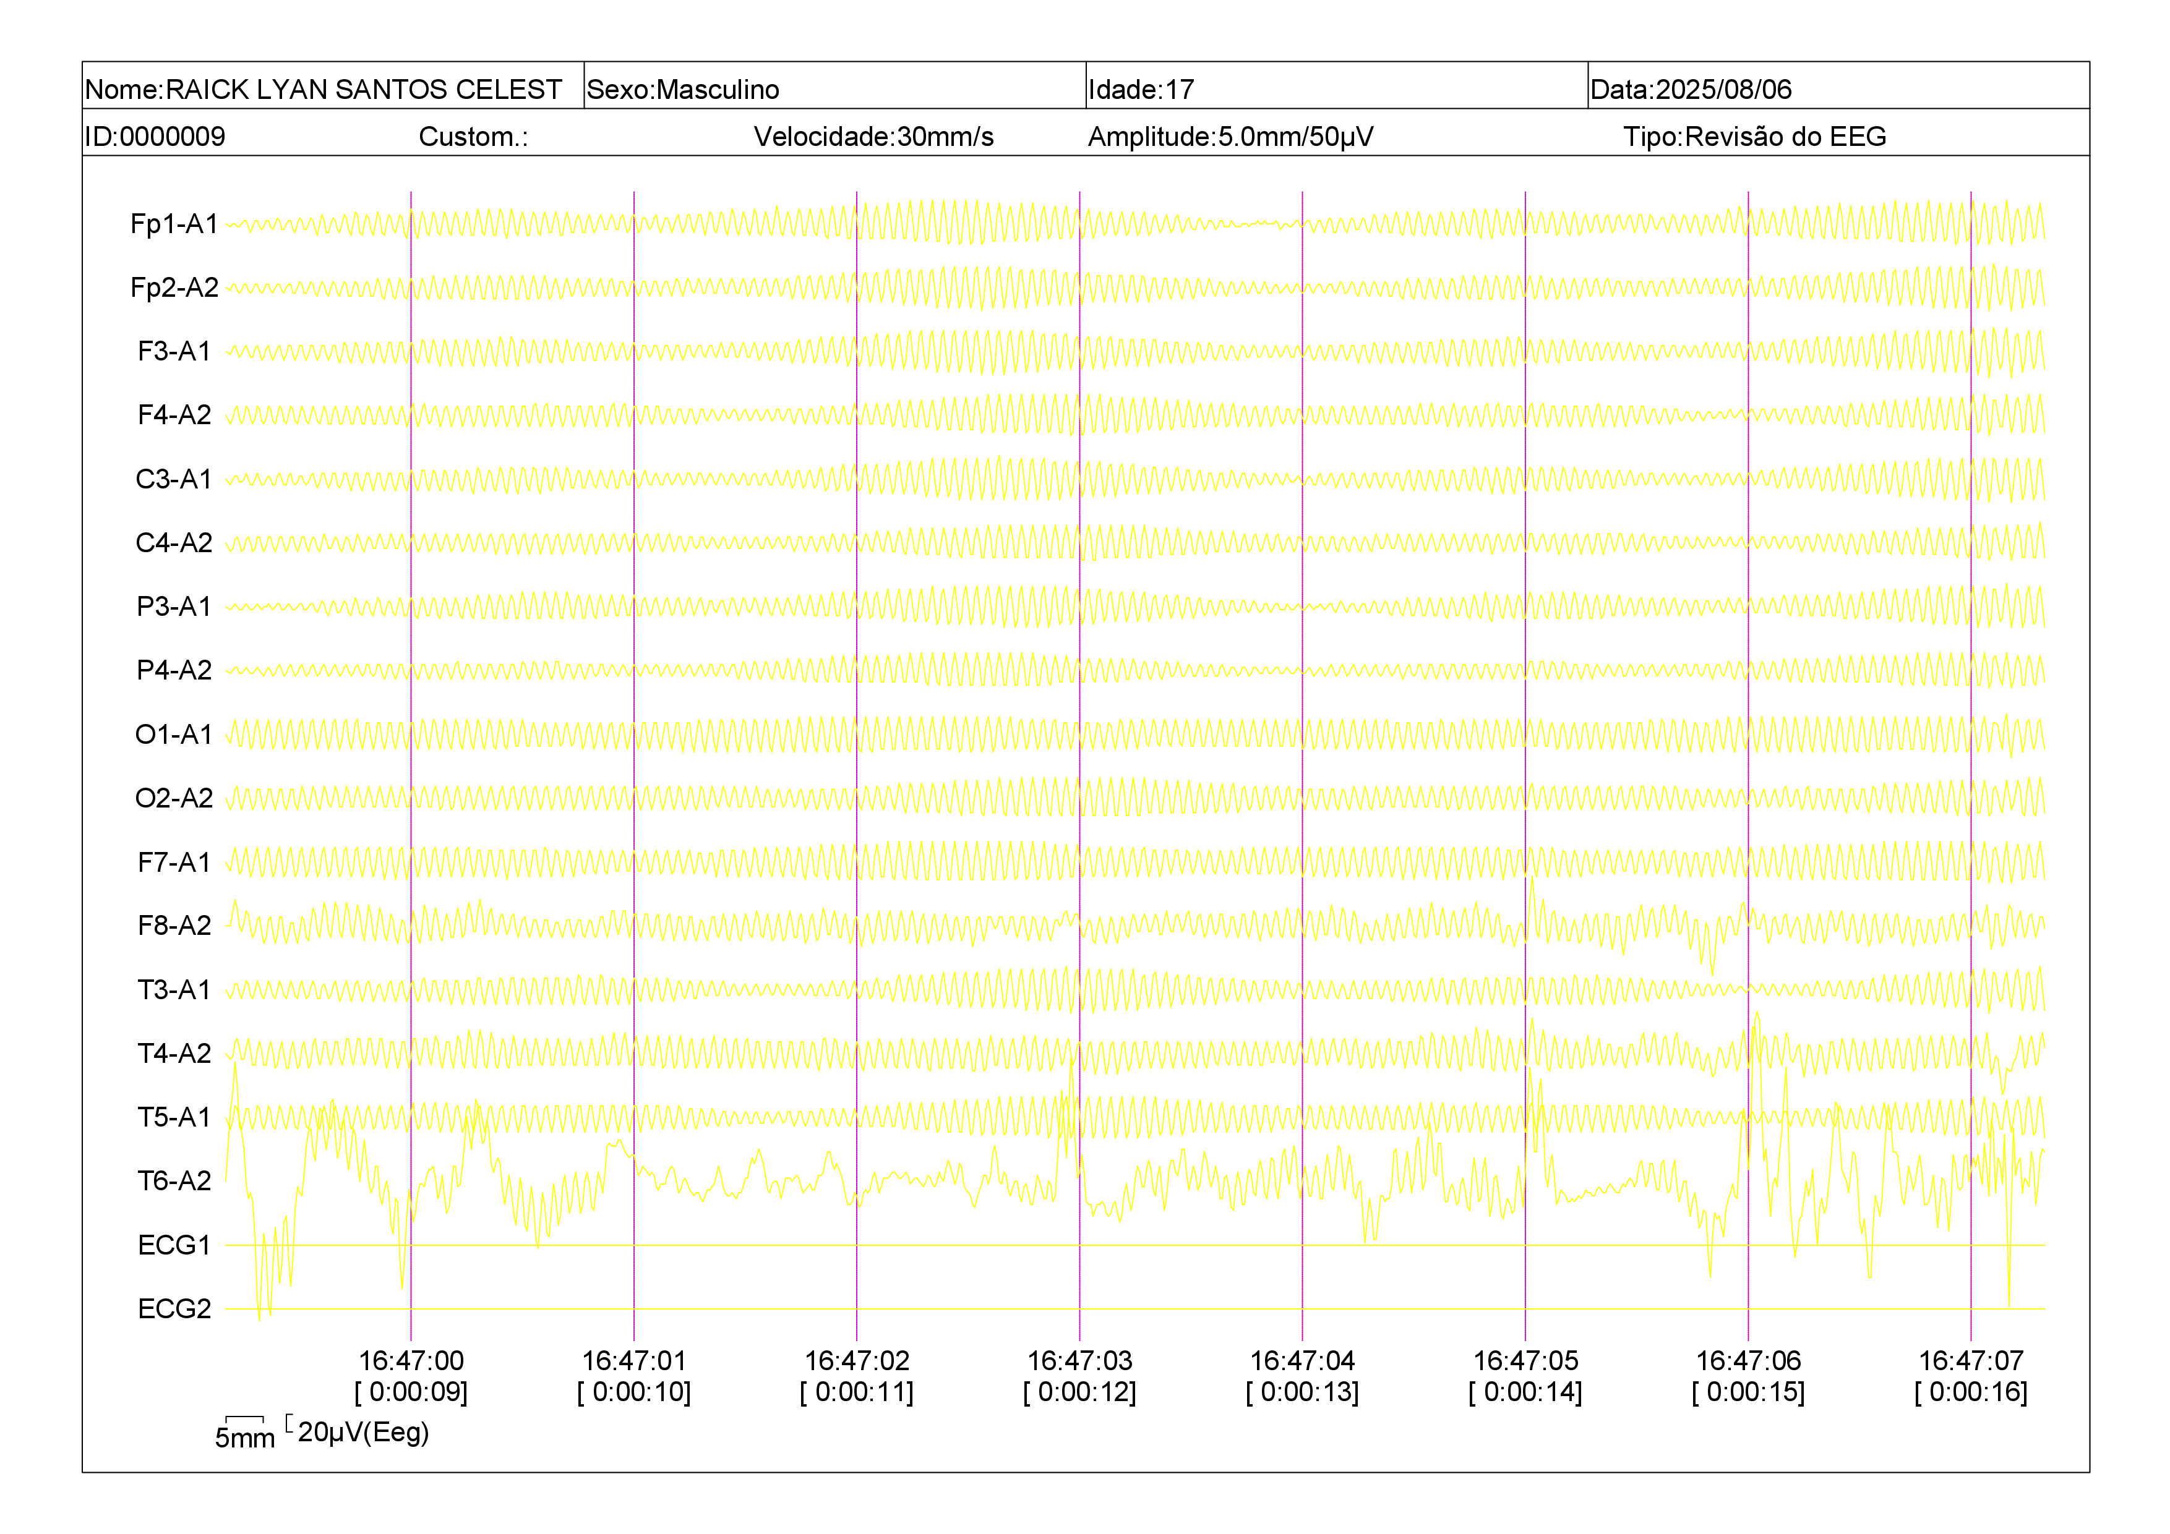Click the 16:47:07 time label
This screenshot has width=2170, height=1534.
tap(1971, 1360)
